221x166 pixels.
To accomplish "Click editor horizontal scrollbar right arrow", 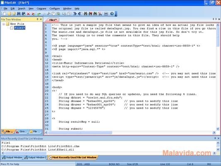I will coord(214,132).
